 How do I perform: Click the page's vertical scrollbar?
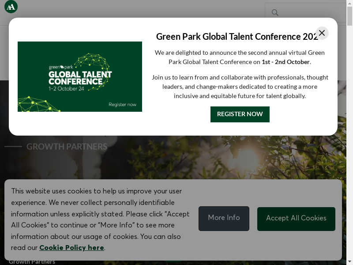pyautogui.click(x=349, y=132)
